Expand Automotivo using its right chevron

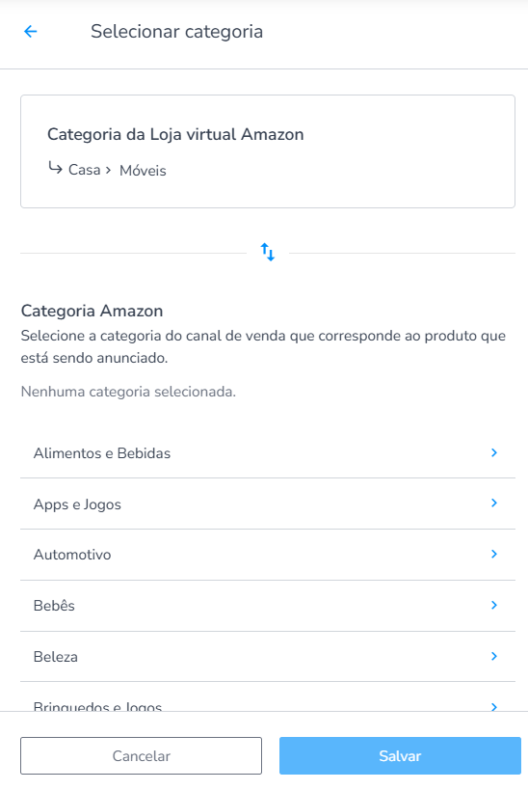[x=494, y=554]
